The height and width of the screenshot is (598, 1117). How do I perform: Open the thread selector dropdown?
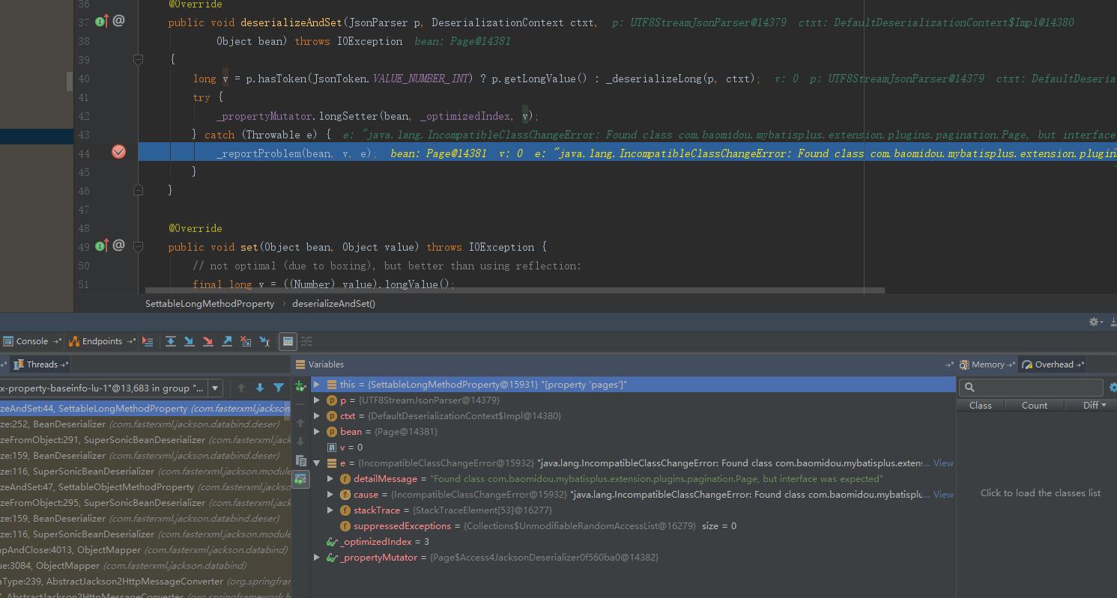click(x=215, y=388)
